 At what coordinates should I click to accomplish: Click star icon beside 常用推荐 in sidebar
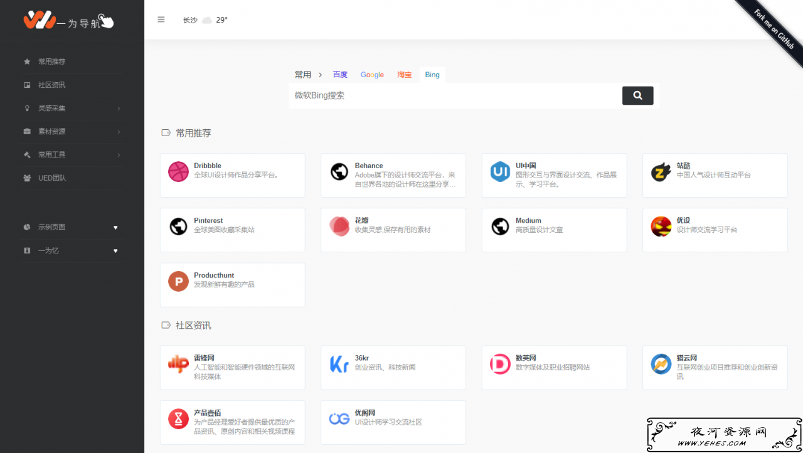click(27, 61)
